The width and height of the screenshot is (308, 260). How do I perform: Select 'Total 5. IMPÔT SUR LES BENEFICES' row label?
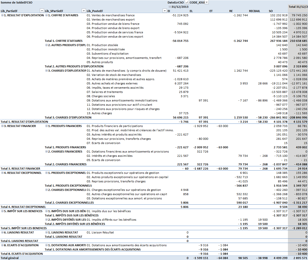coord(24,228)
